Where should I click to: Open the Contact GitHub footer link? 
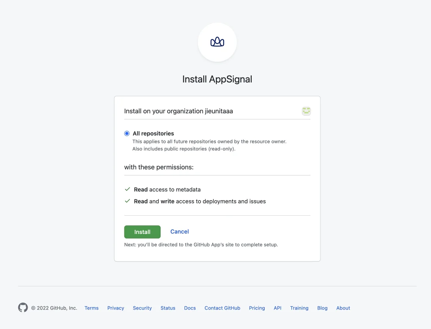(x=222, y=308)
